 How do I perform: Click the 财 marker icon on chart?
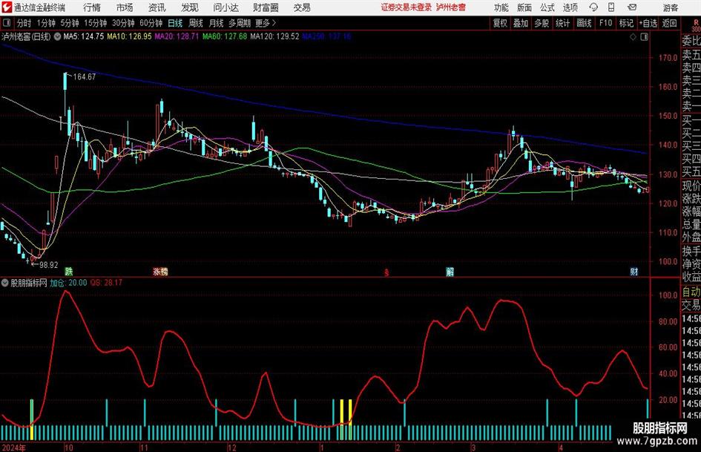634,271
